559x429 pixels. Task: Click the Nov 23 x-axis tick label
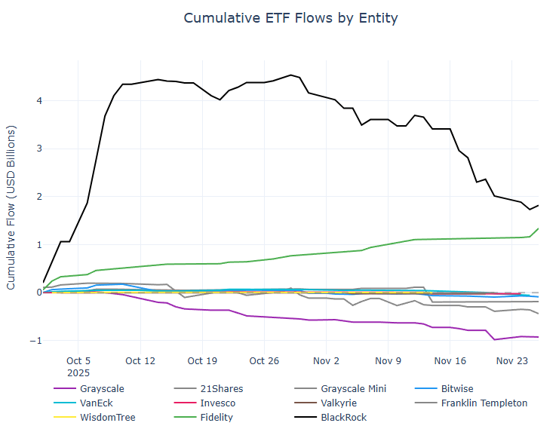tap(511, 361)
